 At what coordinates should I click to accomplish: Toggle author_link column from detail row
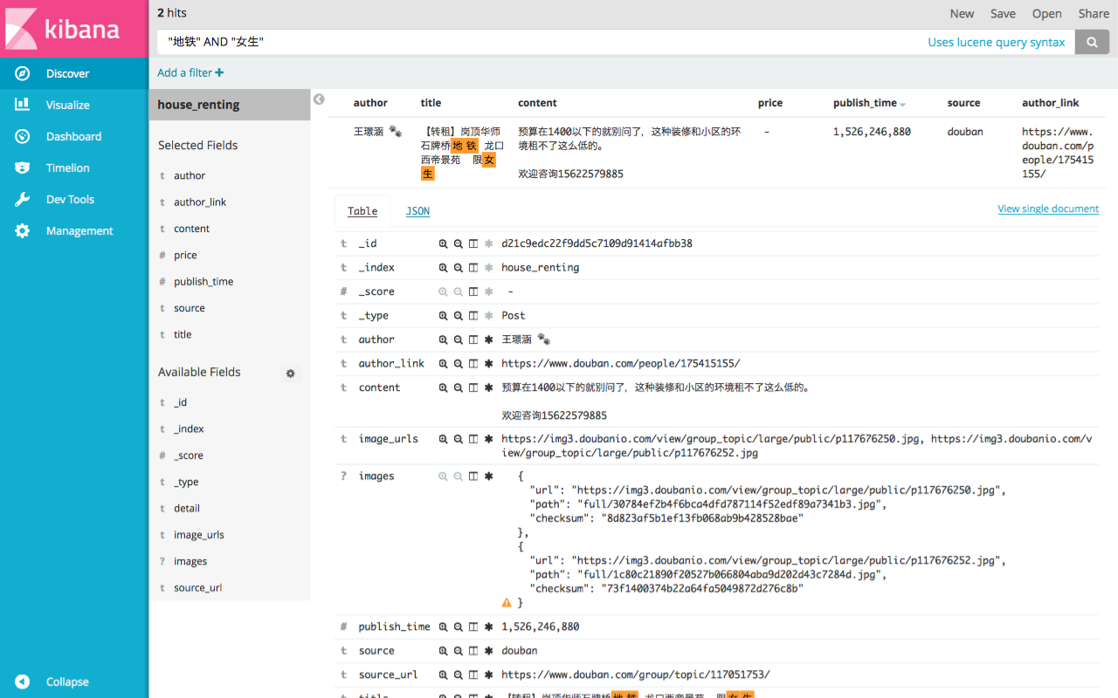(x=473, y=364)
